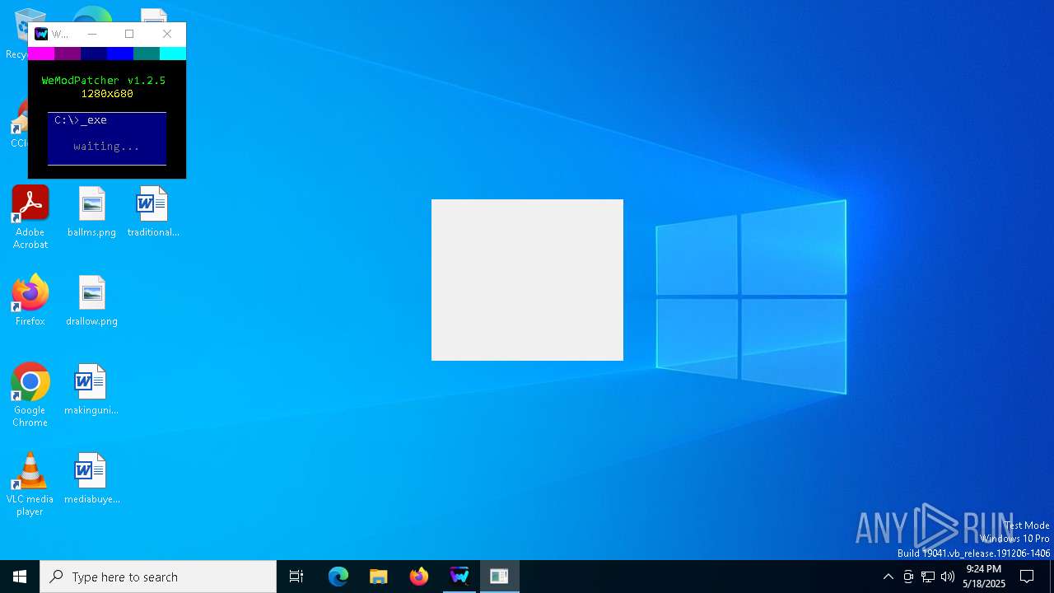The width and height of the screenshot is (1054, 593).
Task: Click the cyan color bar segment
Action: 173,54
